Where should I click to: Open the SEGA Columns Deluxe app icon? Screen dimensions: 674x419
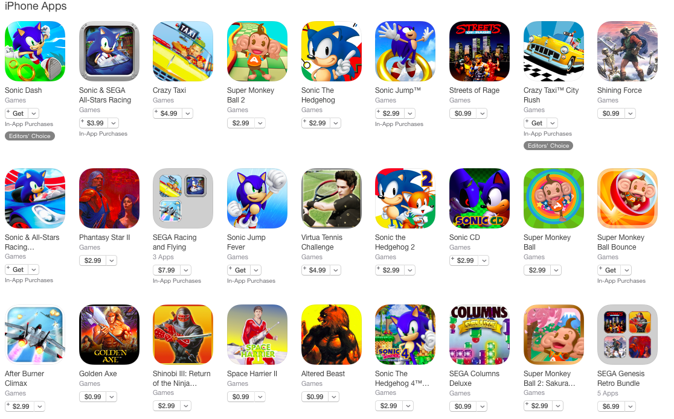point(480,335)
